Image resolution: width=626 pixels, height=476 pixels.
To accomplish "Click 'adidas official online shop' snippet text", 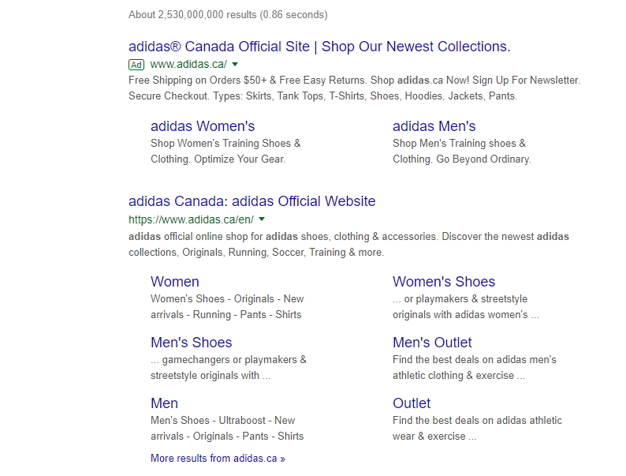I will [348, 237].
